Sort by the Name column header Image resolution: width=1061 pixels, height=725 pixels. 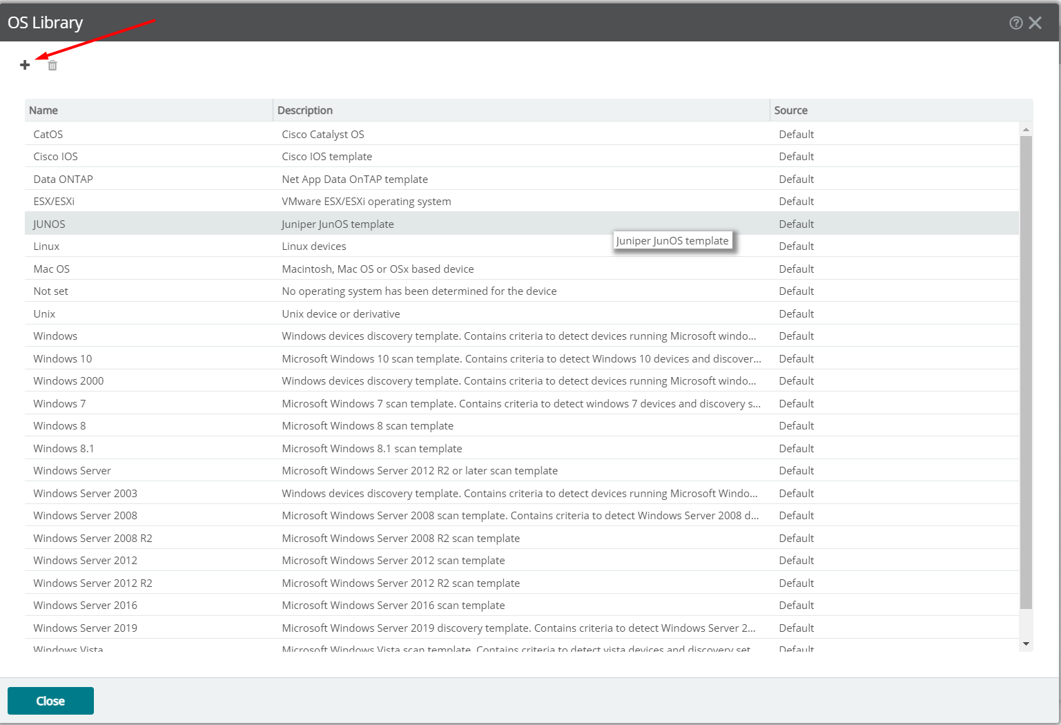click(x=43, y=110)
